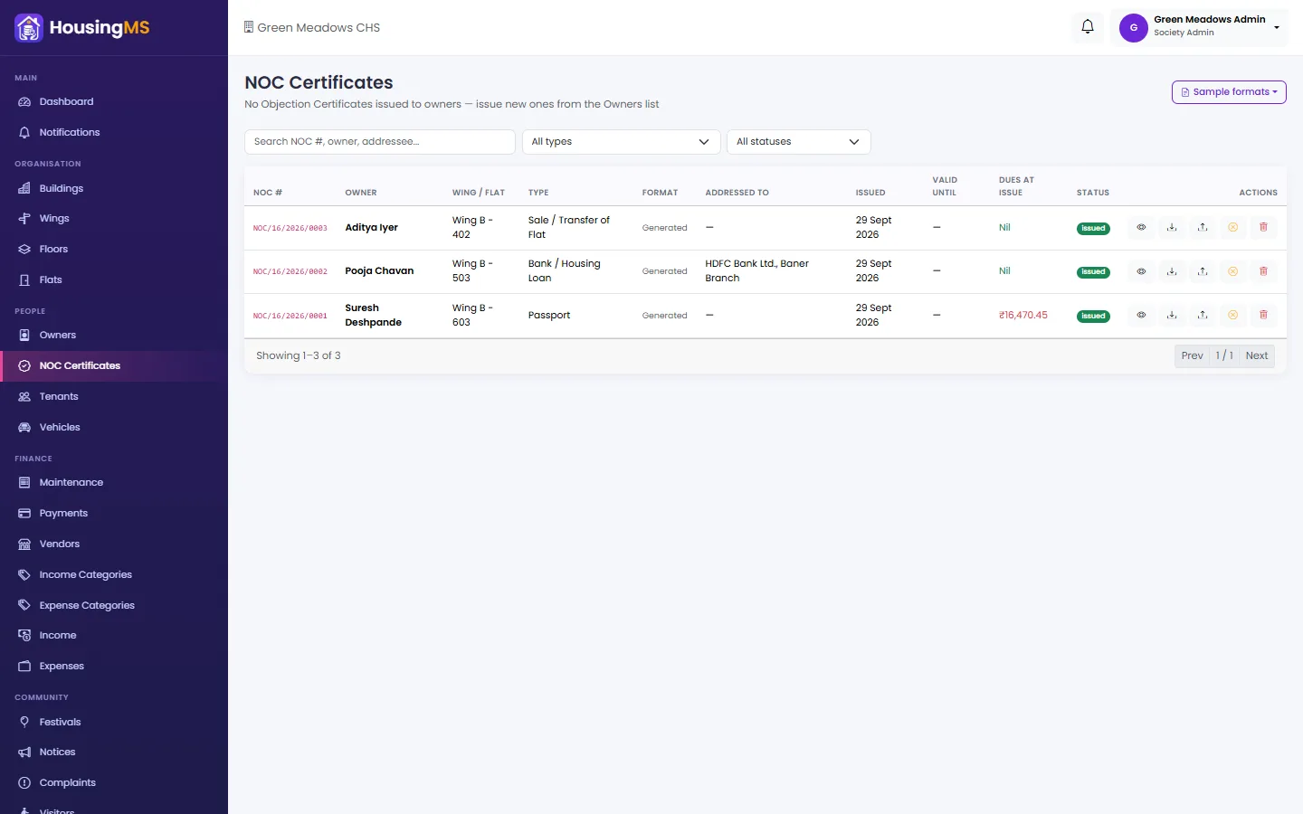This screenshot has width=1303, height=814.
Task: Open Festivals page
Action: pos(114,722)
